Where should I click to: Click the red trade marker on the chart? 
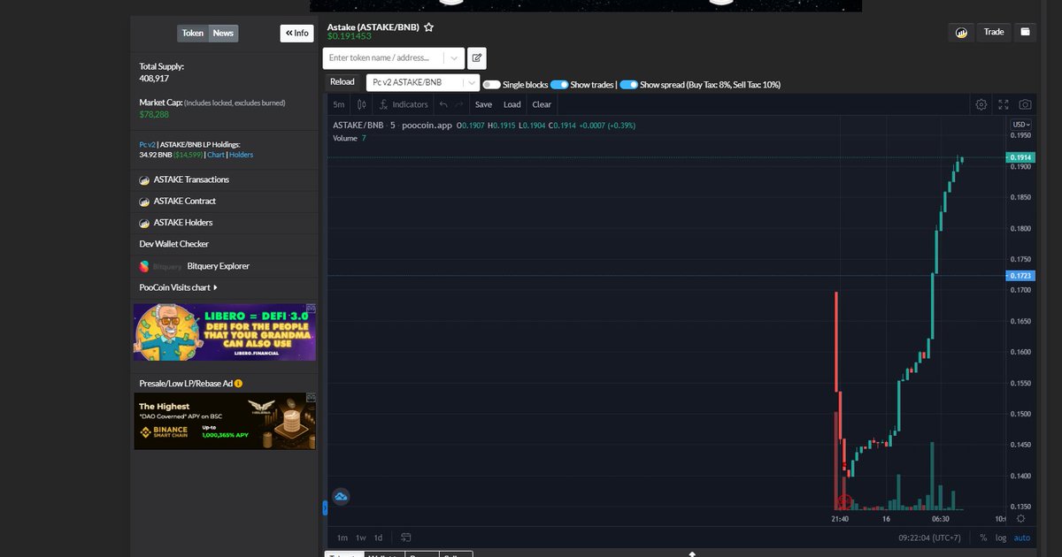coord(843,502)
